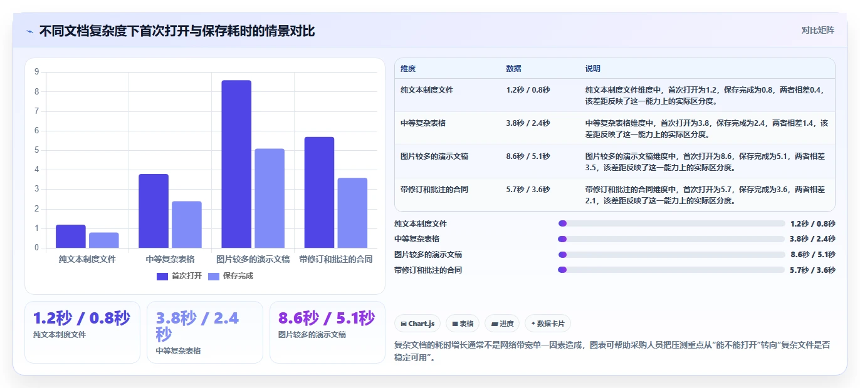Viewport: 860px width, 388px height.
Task: Click the card title 不同文档复杂度下首次打开与保存耗时的情景对比
Action: click(x=177, y=31)
